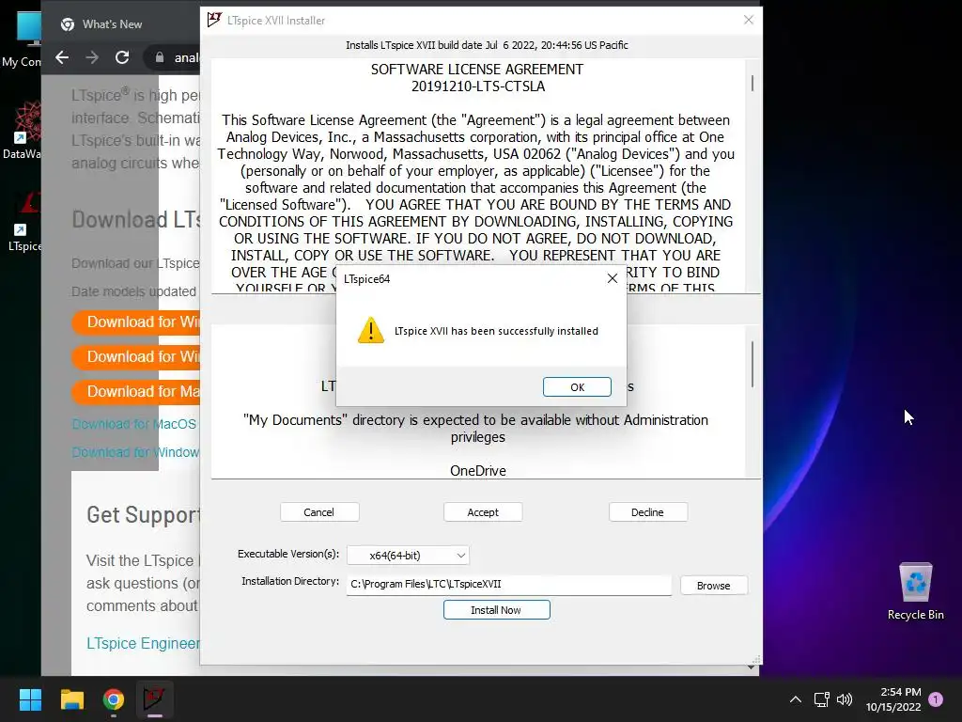Close the LTspice64 success dialog
The image size is (962, 722).
click(612, 278)
